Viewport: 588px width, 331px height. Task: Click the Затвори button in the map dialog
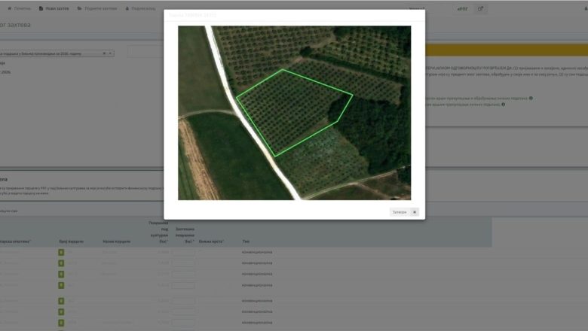tap(400, 212)
